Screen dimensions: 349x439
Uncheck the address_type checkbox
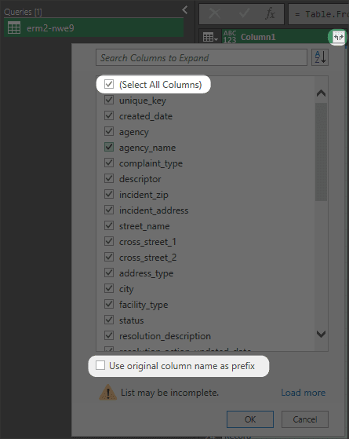[109, 273]
